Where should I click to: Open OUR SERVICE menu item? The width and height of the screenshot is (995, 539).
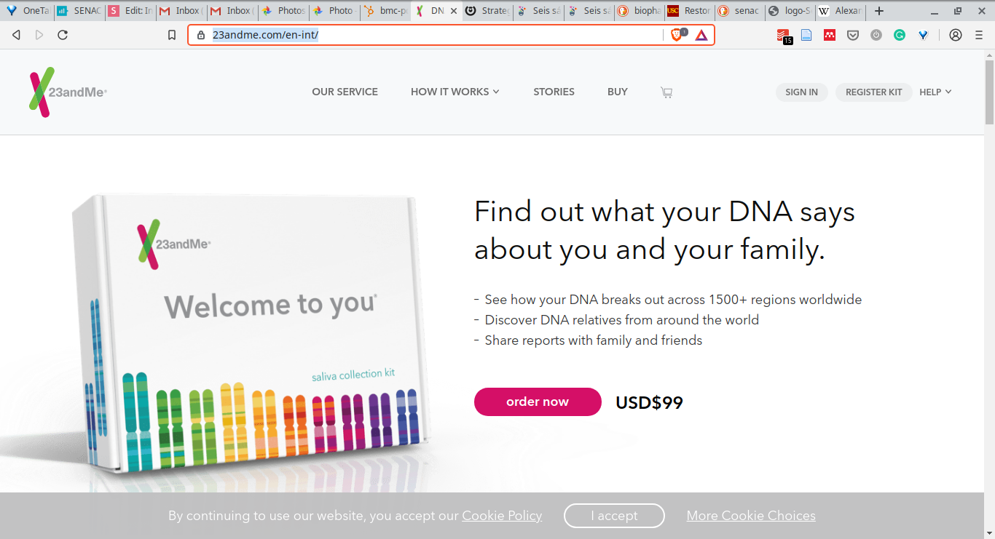[345, 92]
